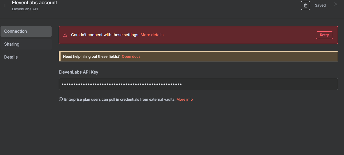Open More details about connection error
The height and width of the screenshot is (155, 344).
[x=152, y=35]
